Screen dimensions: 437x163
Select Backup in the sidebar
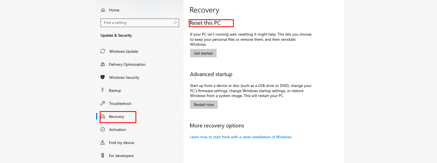pyautogui.click(x=115, y=90)
